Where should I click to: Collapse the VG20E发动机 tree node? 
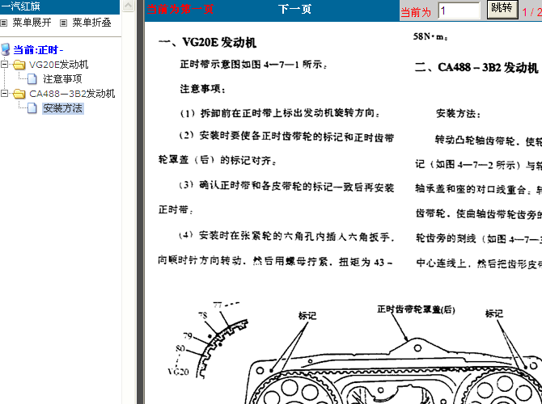click(x=5, y=64)
